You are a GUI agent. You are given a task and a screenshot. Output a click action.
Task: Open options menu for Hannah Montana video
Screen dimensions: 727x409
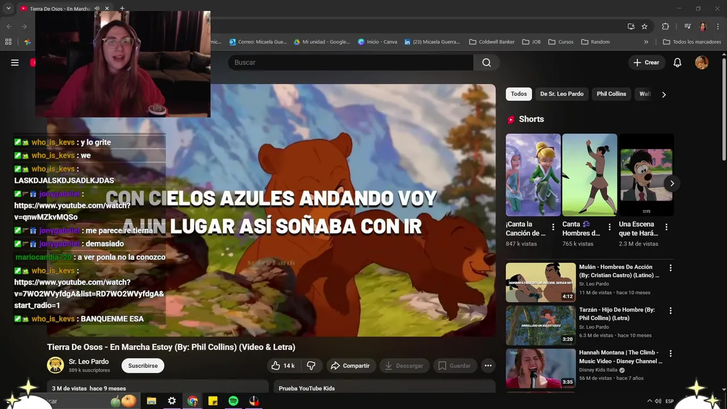(670, 353)
